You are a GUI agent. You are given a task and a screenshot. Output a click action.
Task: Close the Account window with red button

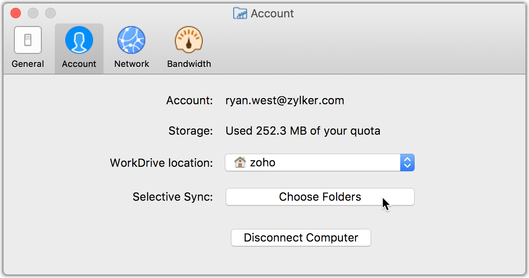click(16, 13)
